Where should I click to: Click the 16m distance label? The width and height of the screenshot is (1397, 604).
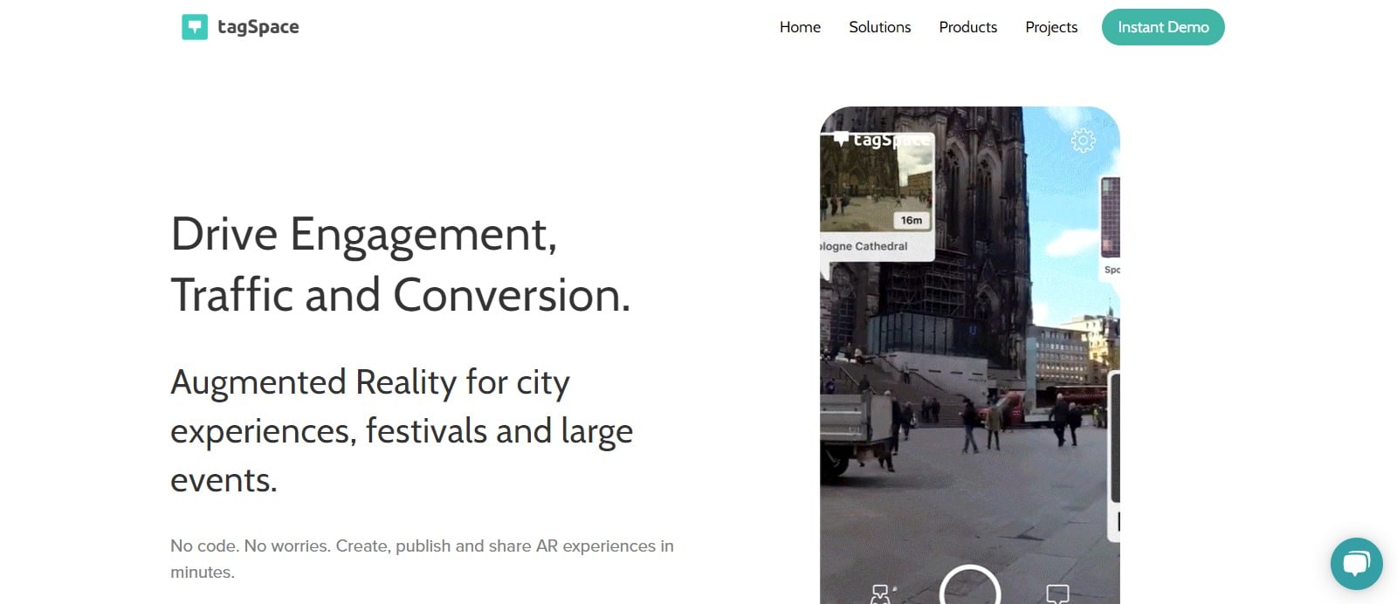[x=911, y=220]
